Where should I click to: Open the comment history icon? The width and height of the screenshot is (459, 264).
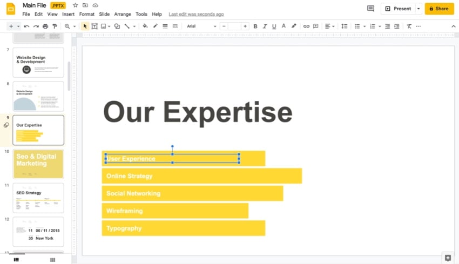[x=370, y=9]
